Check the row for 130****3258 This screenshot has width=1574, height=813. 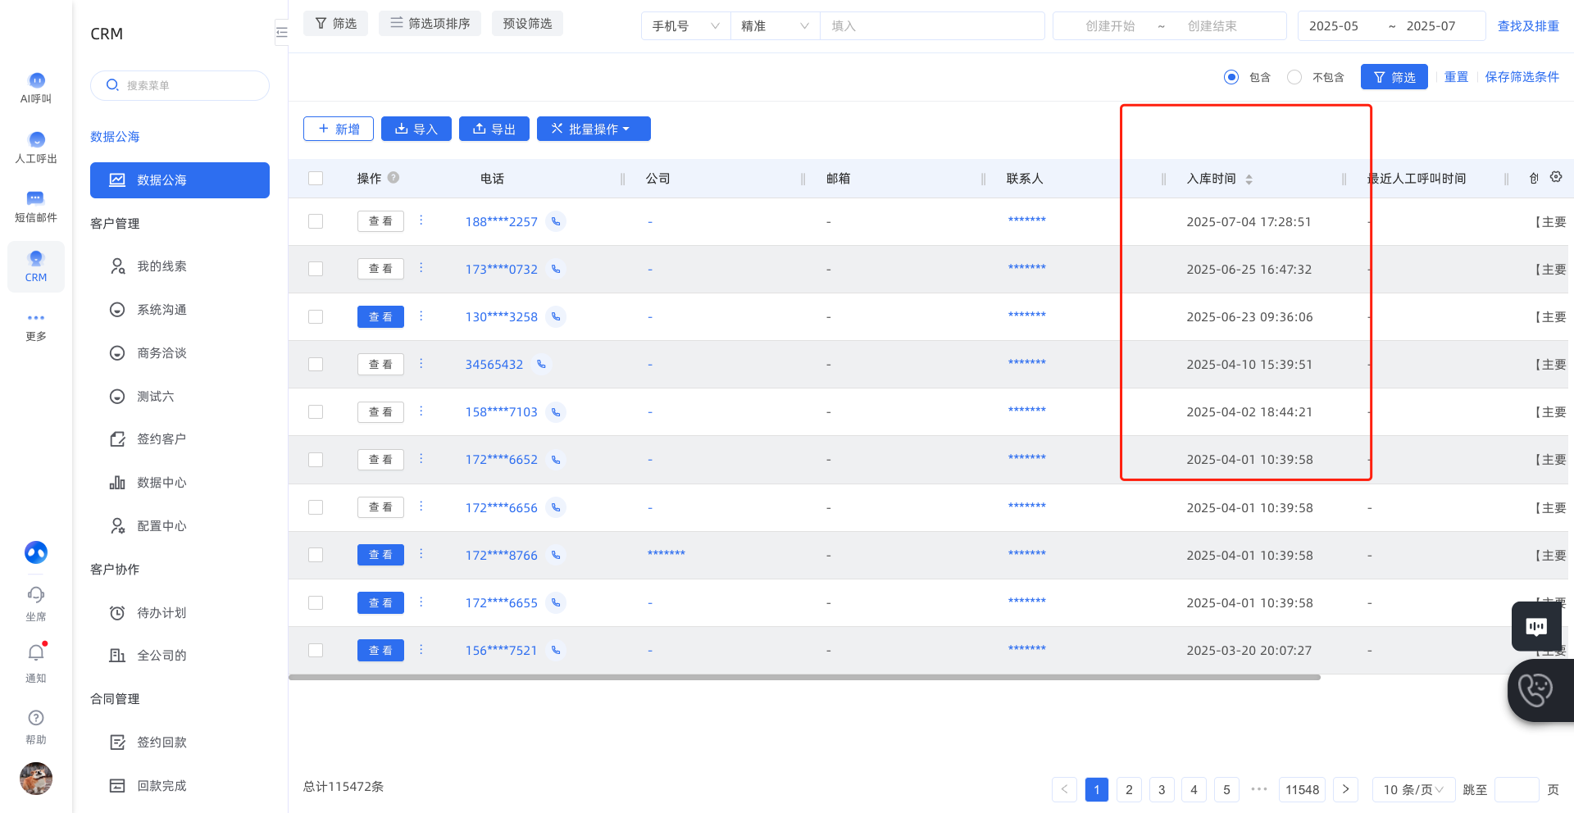click(316, 316)
